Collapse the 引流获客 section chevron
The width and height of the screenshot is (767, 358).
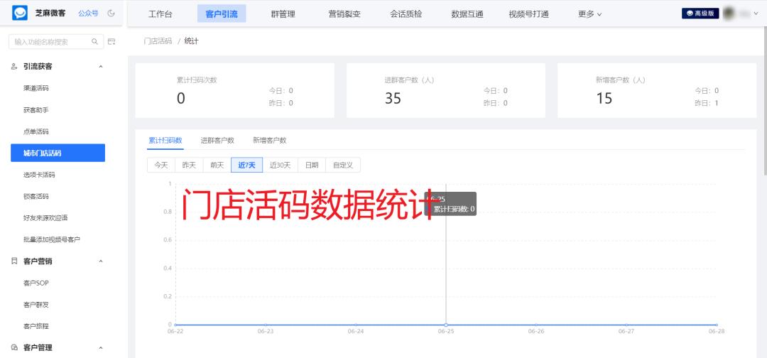[101, 67]
